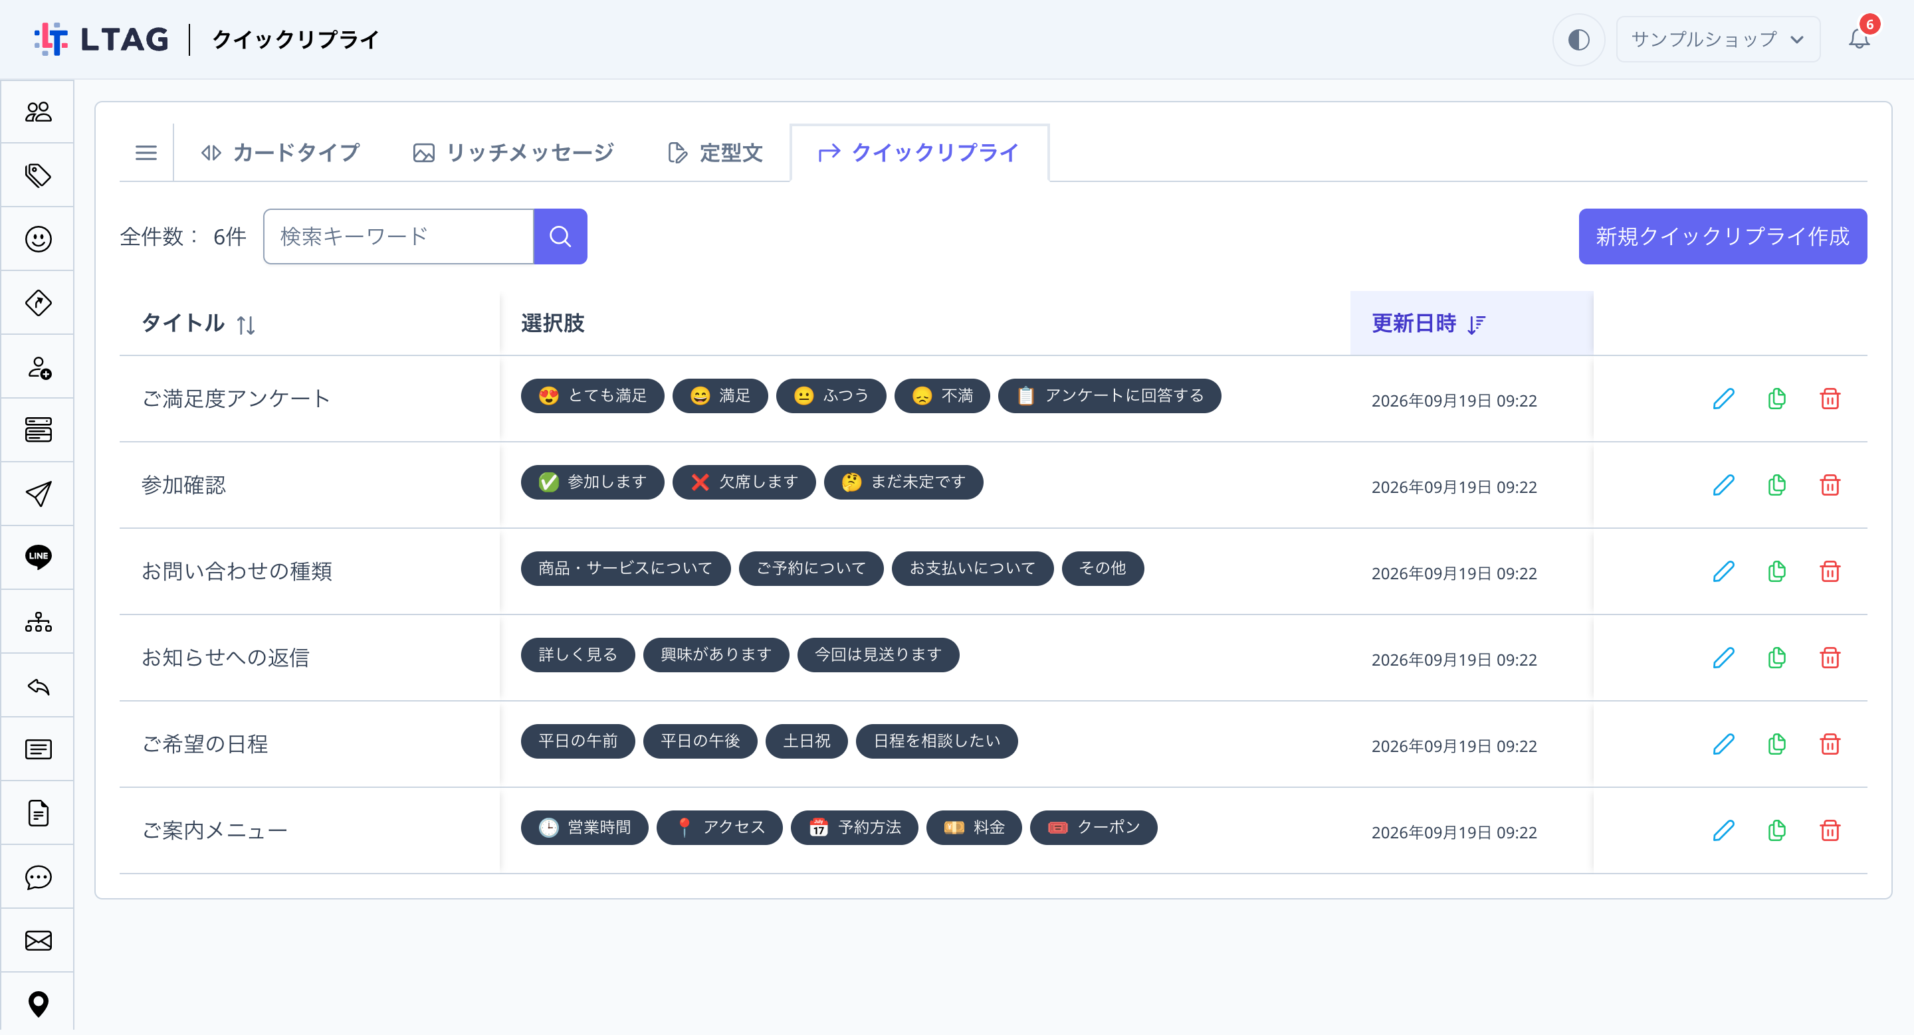Open the paper plane send sidebar icon
Screen dimensions: 1914x1035
pos(38,494)
